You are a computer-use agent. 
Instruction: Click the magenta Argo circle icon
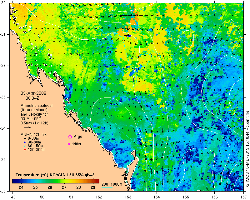70,137
